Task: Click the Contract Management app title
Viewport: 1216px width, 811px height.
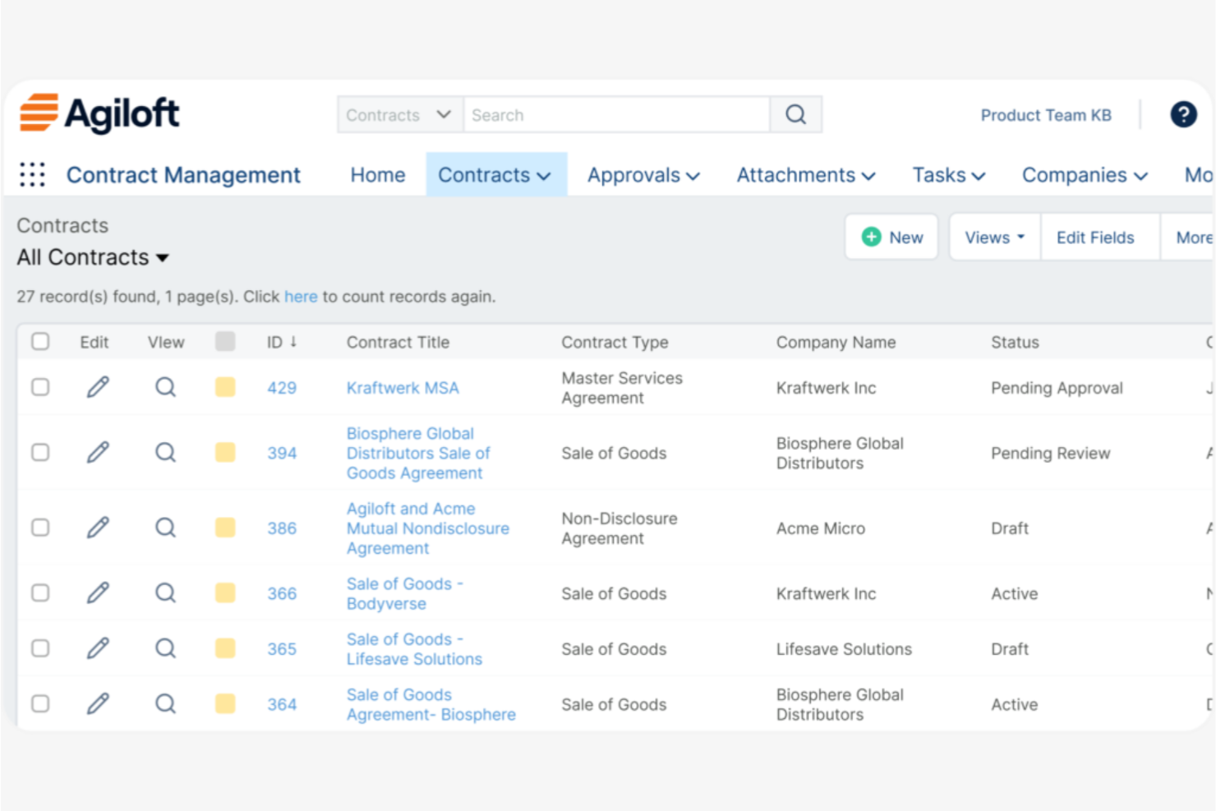Action: 183,175
